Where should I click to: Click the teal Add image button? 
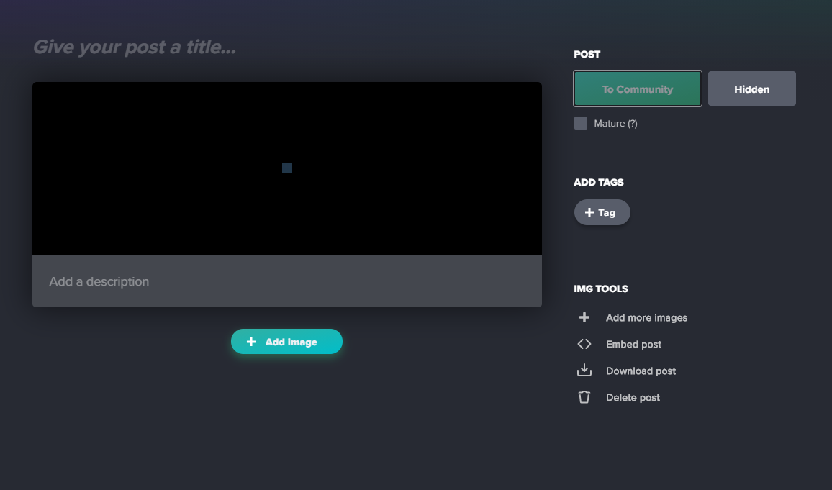tap(286, 342)
